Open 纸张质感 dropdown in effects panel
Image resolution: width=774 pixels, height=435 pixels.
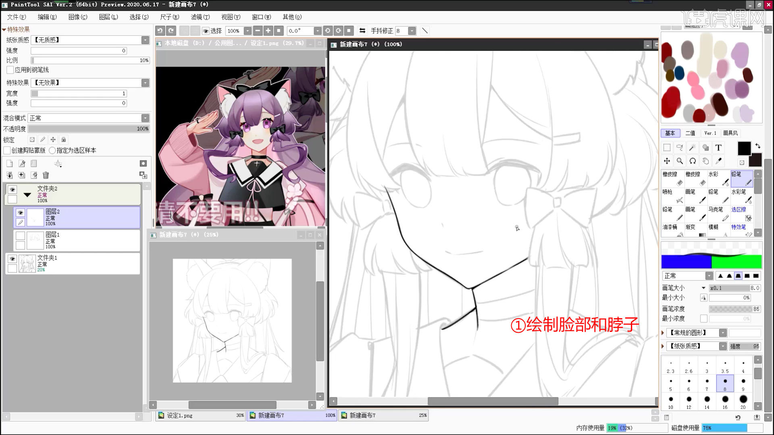[x=146, y=40]
